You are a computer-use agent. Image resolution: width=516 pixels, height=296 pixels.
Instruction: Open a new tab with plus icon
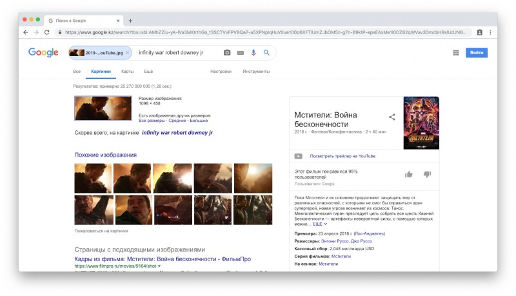[130, 21]
